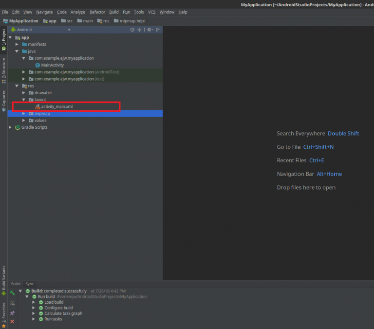This screenshot has height=329, width=374.
Task: Expand the Gradle Scripts arrow
Action: (10, 127)
